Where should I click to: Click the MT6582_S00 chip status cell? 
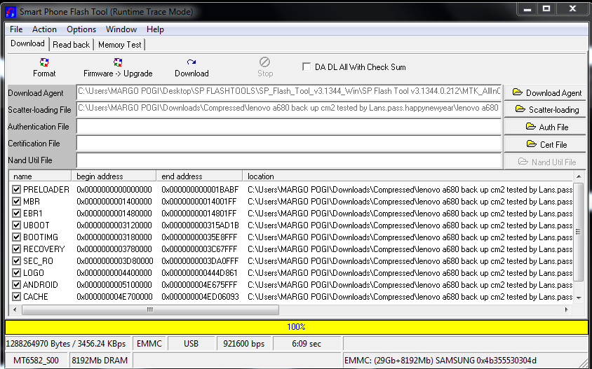(36, 361)
